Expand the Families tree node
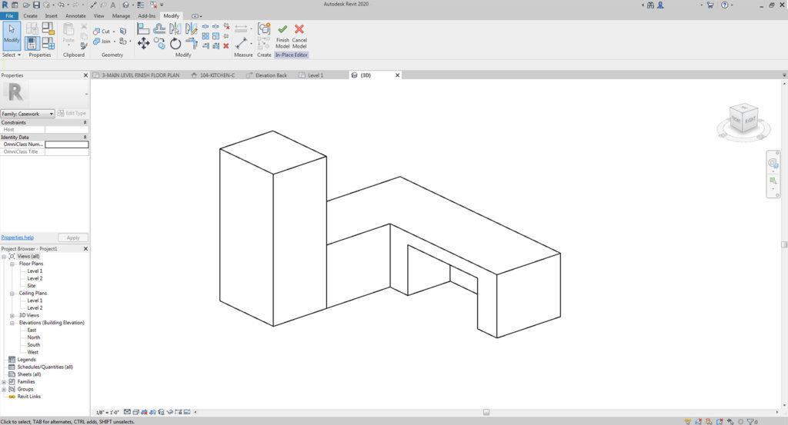The image size is (788, 425). (x=4, y=382)
